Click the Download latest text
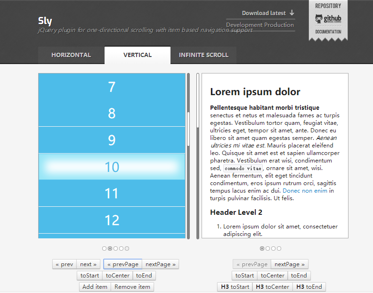 click(264, 13)
